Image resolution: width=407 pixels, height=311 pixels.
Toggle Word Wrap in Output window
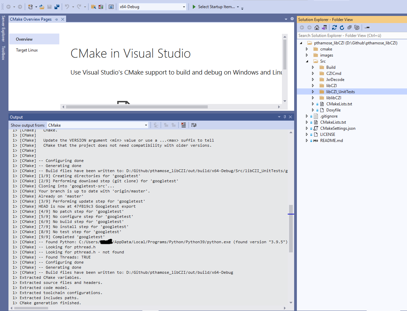click(194, 125)
